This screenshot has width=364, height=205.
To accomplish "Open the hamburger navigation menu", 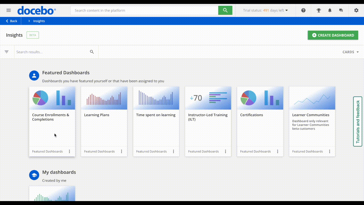I will (x=9, y=10).
